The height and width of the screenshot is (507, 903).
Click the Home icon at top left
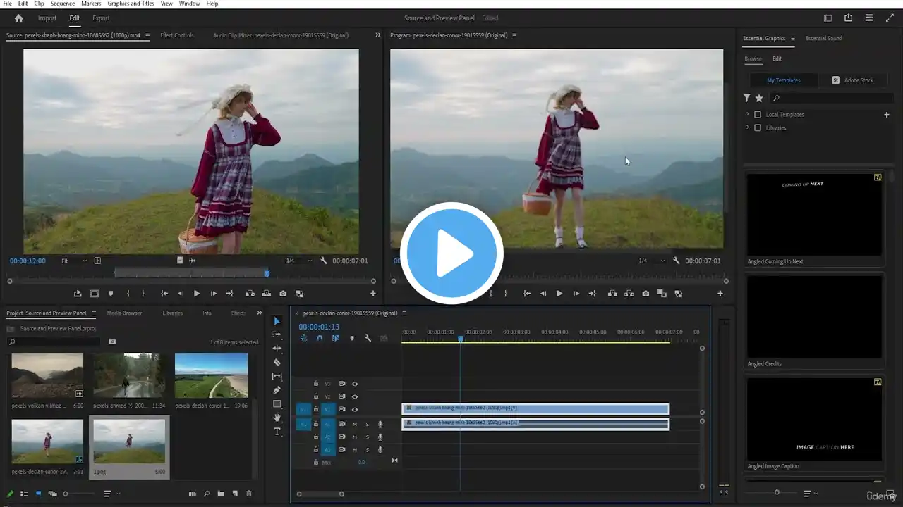click(19, 18)
